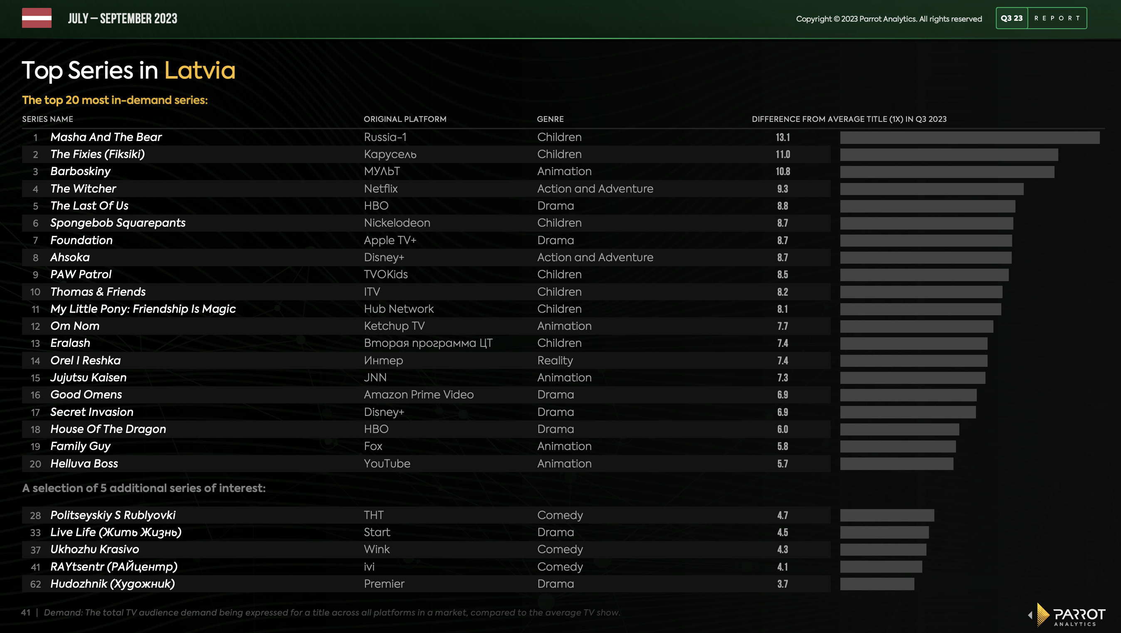
Task: Click the Genre column header
Action: [x=550, y=119]
